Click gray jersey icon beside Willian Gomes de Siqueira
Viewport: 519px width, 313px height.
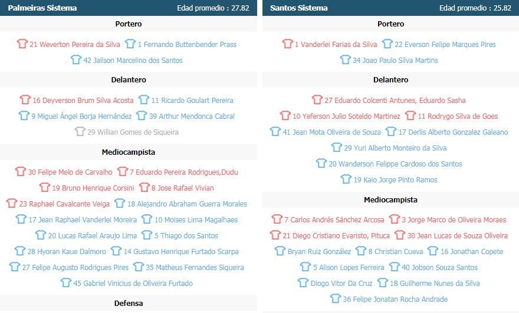click(x=80, y=132)
